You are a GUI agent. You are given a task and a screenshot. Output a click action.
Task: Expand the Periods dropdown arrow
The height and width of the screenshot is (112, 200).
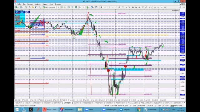tap(93, 7)
